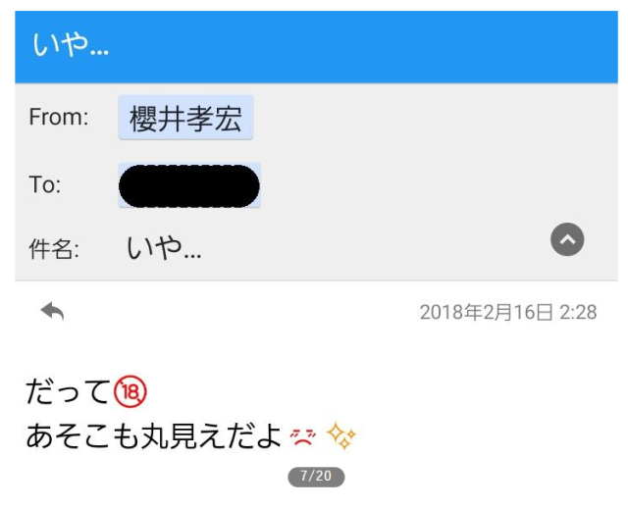
Task: Click the sad face emoji in message
Action: (x=303, y=437)
